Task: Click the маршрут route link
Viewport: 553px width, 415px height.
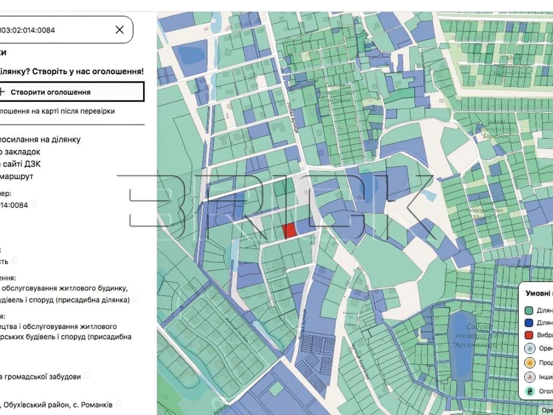Action: coord(17,176)
